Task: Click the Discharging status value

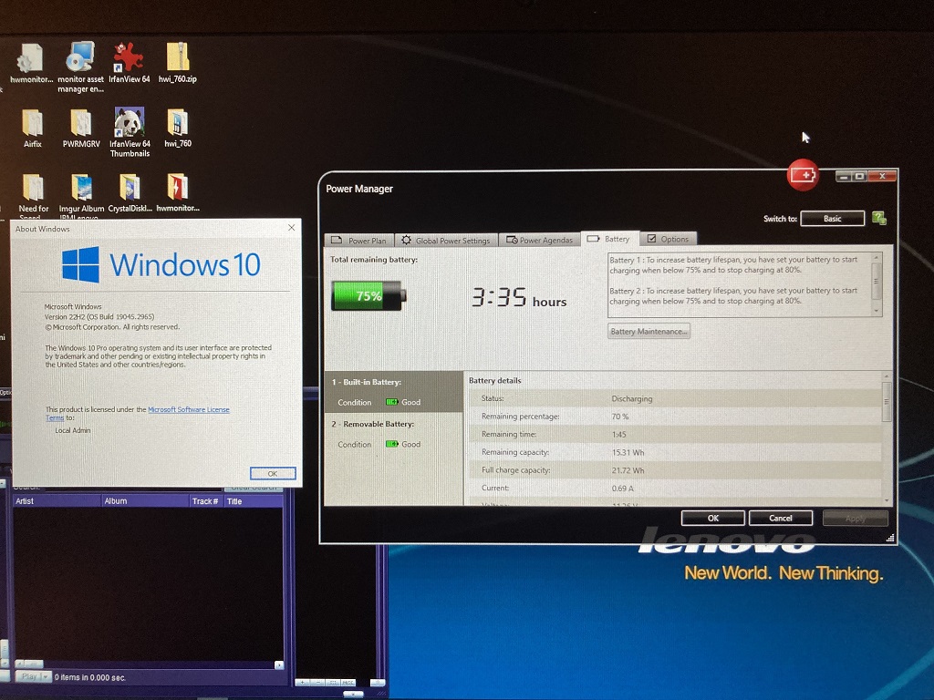Action: [631, 399]
